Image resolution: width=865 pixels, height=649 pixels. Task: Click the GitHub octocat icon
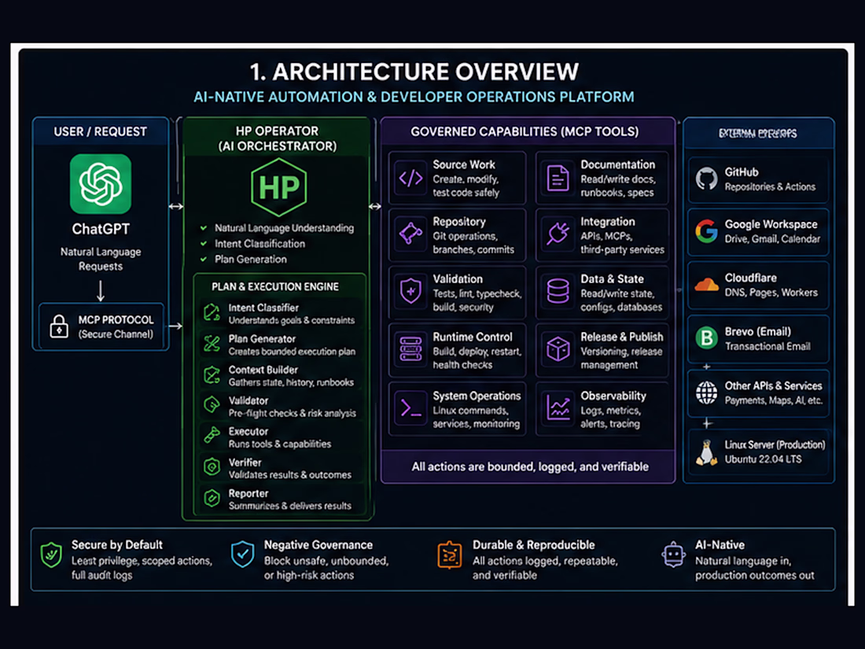click(707, 179)
